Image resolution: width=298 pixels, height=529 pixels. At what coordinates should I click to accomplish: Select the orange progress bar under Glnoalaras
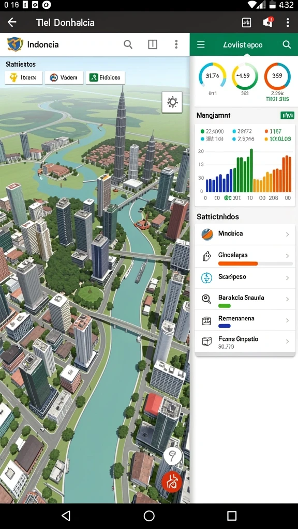click(238, 263)
